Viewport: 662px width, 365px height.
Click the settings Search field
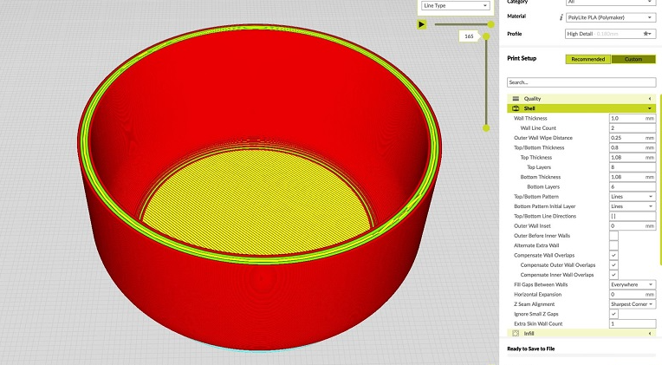[581, 82]
